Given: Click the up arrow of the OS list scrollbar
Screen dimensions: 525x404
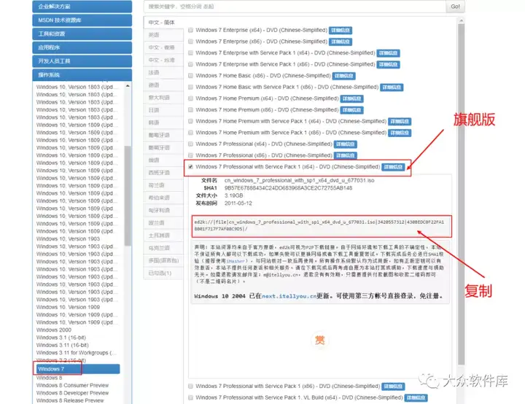Looking at the screenshot, I should point(128,87).
